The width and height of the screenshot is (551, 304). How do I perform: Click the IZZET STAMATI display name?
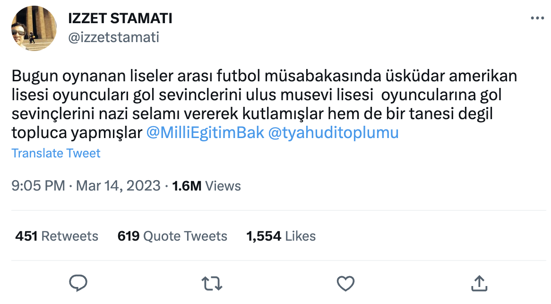point(121,18)
